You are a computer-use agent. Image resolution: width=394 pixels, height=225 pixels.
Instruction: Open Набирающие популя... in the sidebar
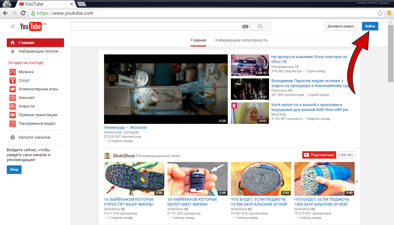pos(35,51)
